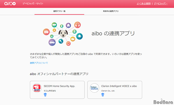Click the purple car icon
The height and width of the screenshot is (105, 174).
52,42
